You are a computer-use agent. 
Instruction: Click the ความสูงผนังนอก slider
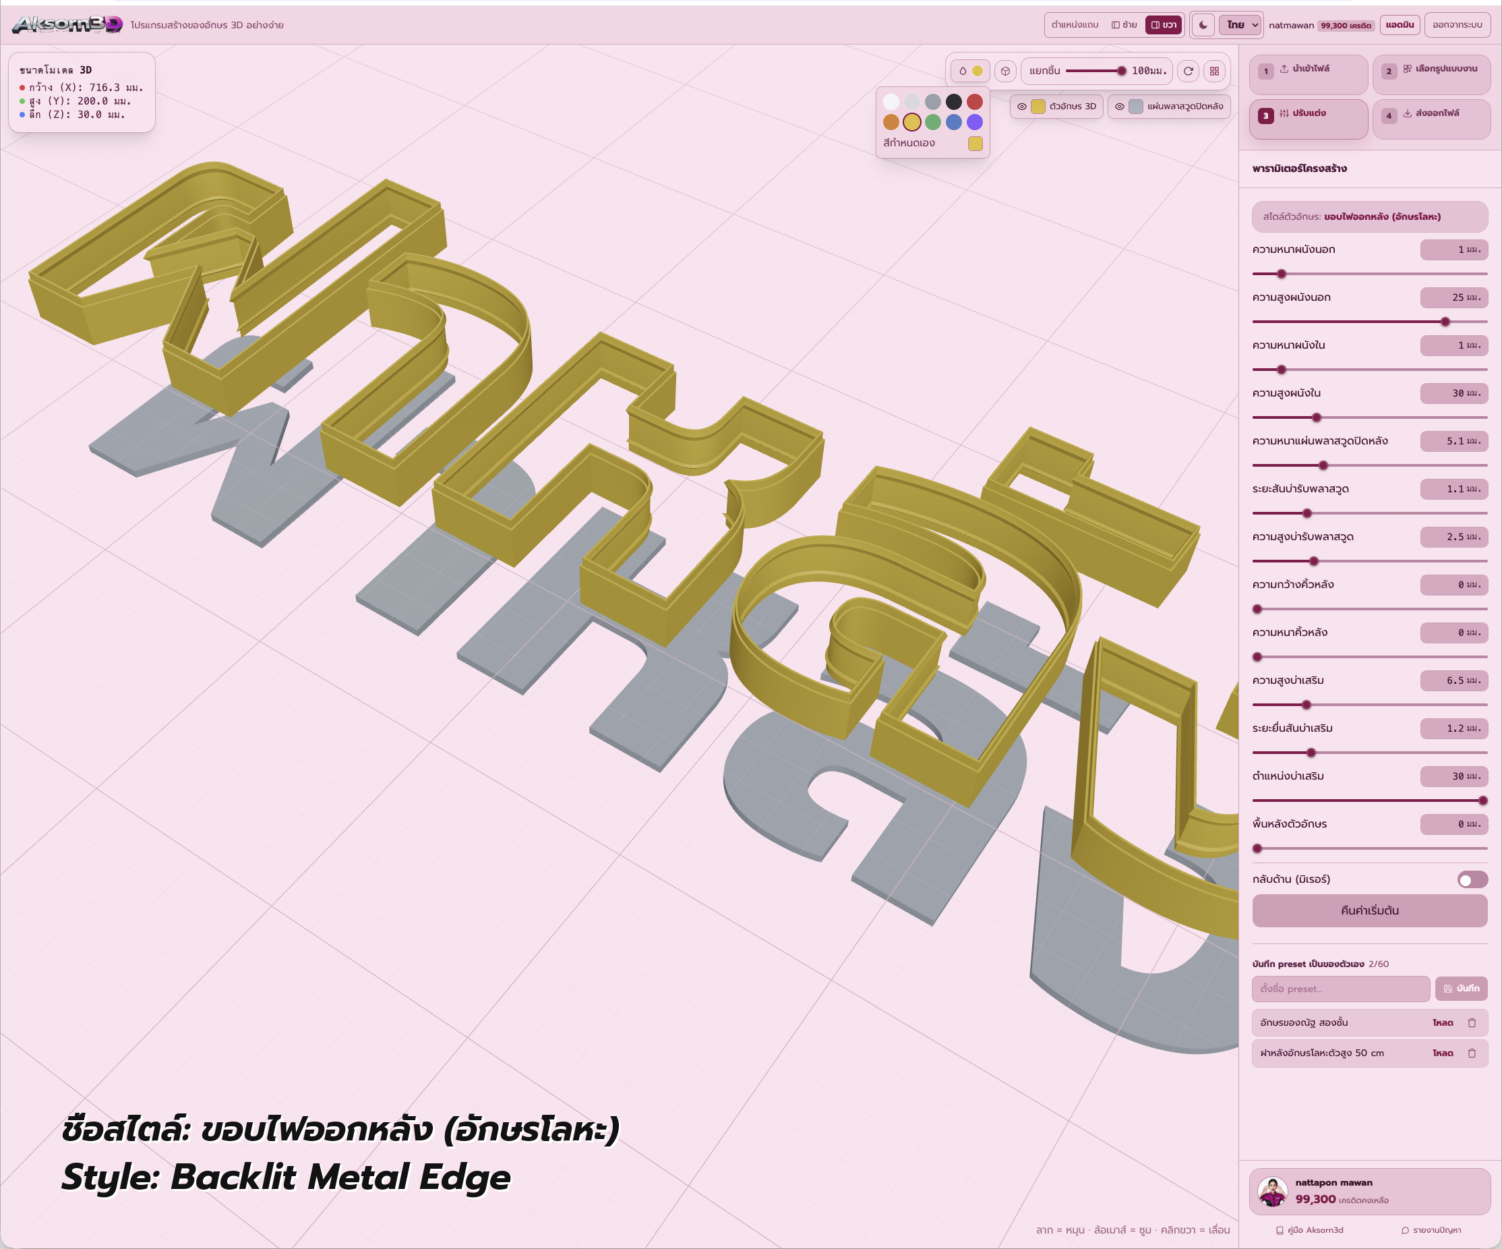pyautogui.click(x=1370, y=322)
